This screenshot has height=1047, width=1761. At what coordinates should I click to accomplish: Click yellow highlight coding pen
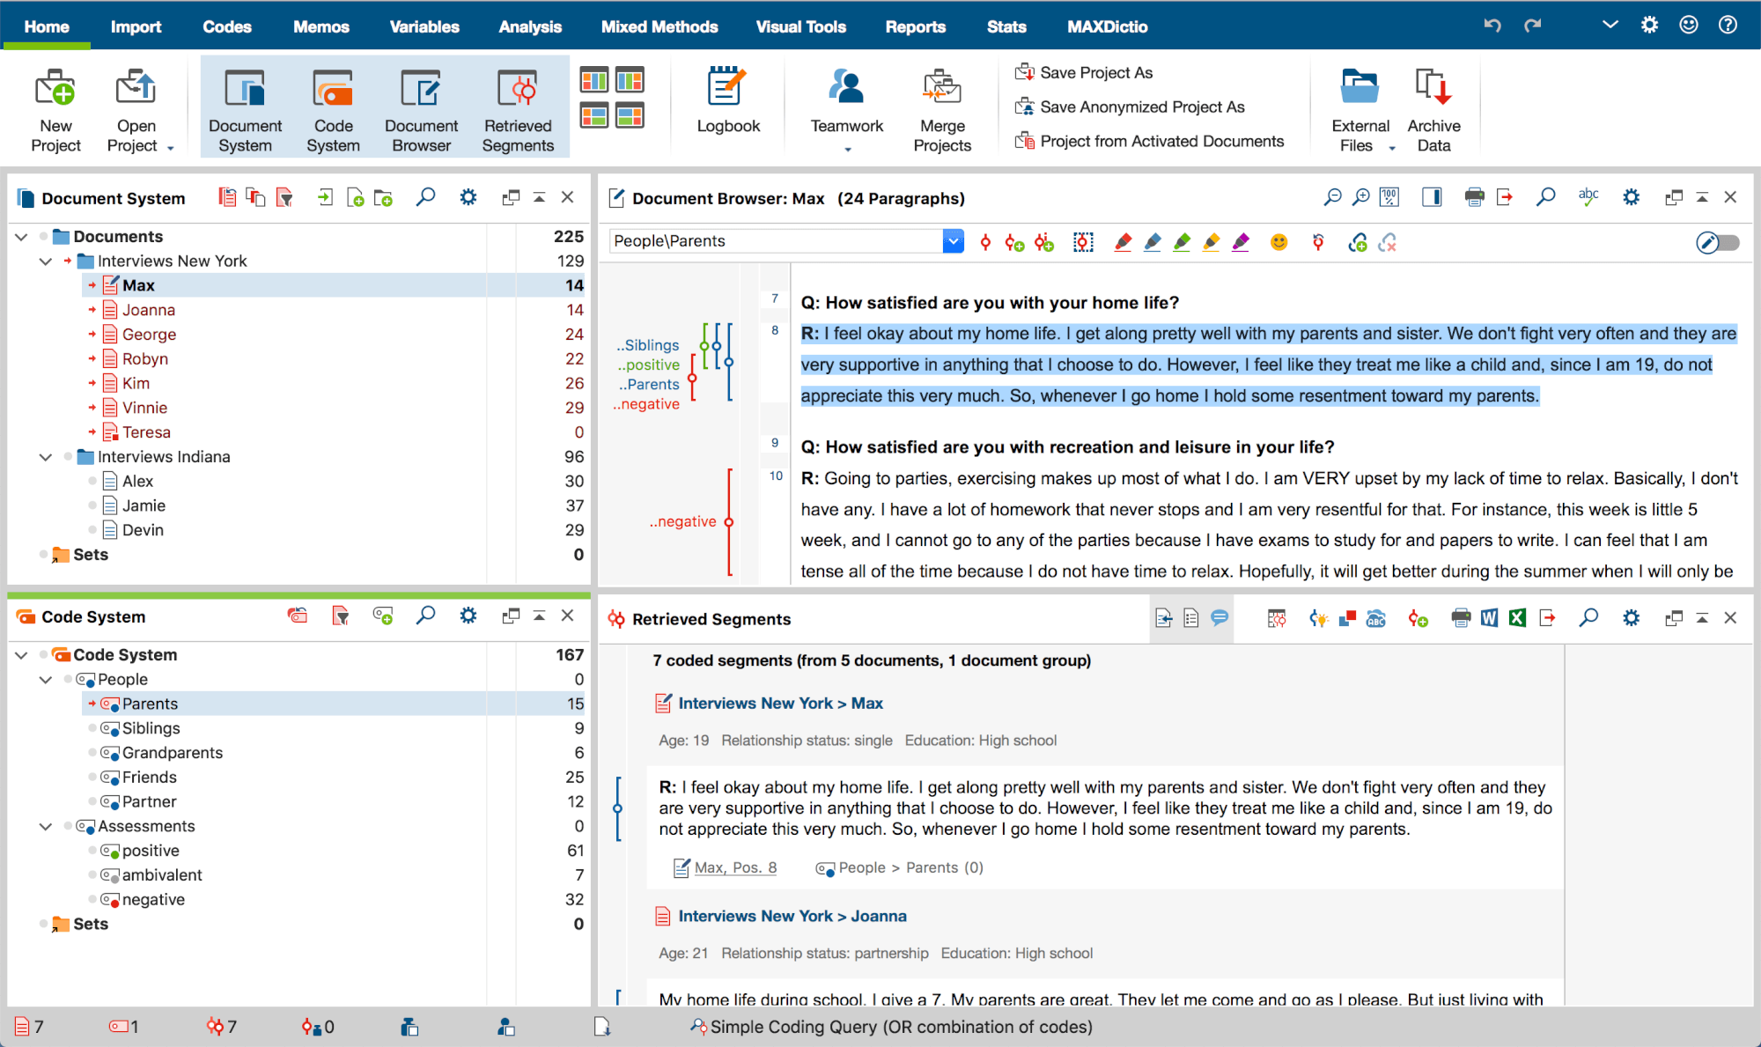tap(1211, 242)
